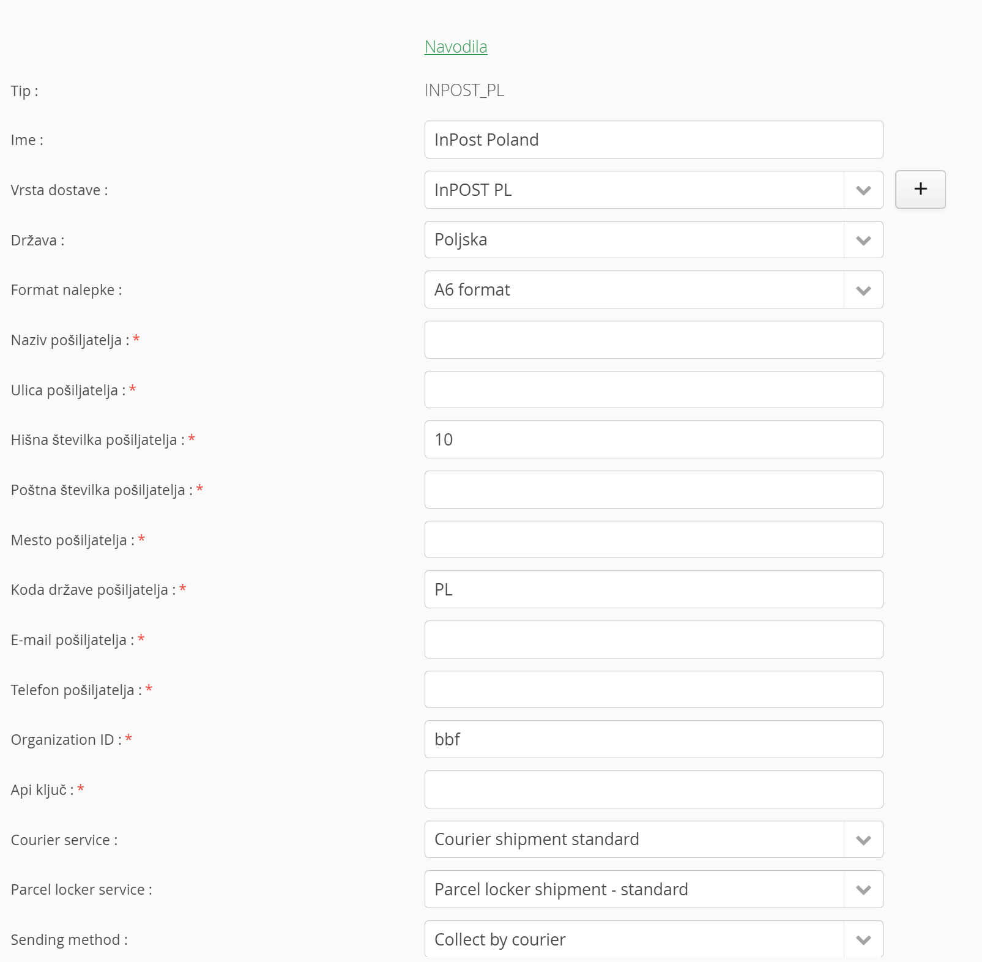Open the Navodila link

pyautogui.click(x=456, y=47)
